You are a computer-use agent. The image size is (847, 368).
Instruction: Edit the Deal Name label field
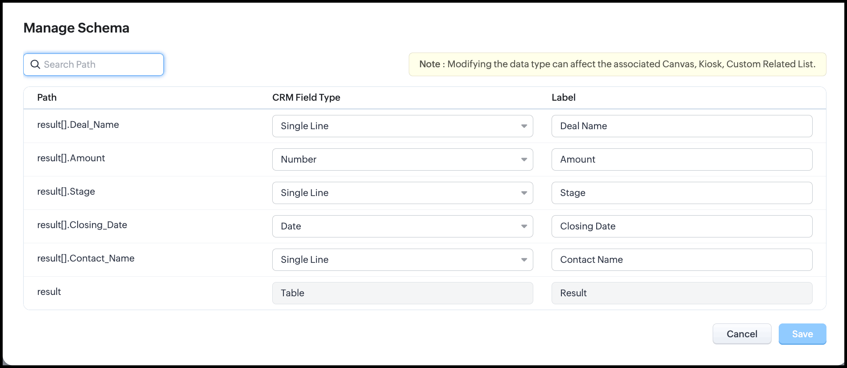(681, 126)
